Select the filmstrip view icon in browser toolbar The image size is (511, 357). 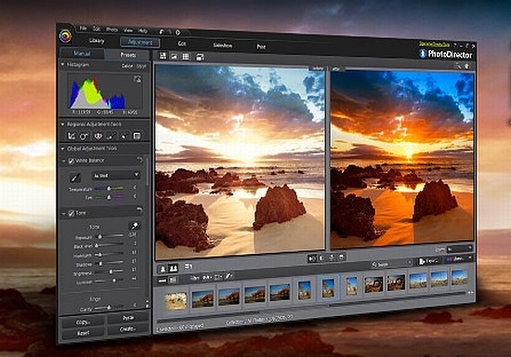tap(163, 281)
